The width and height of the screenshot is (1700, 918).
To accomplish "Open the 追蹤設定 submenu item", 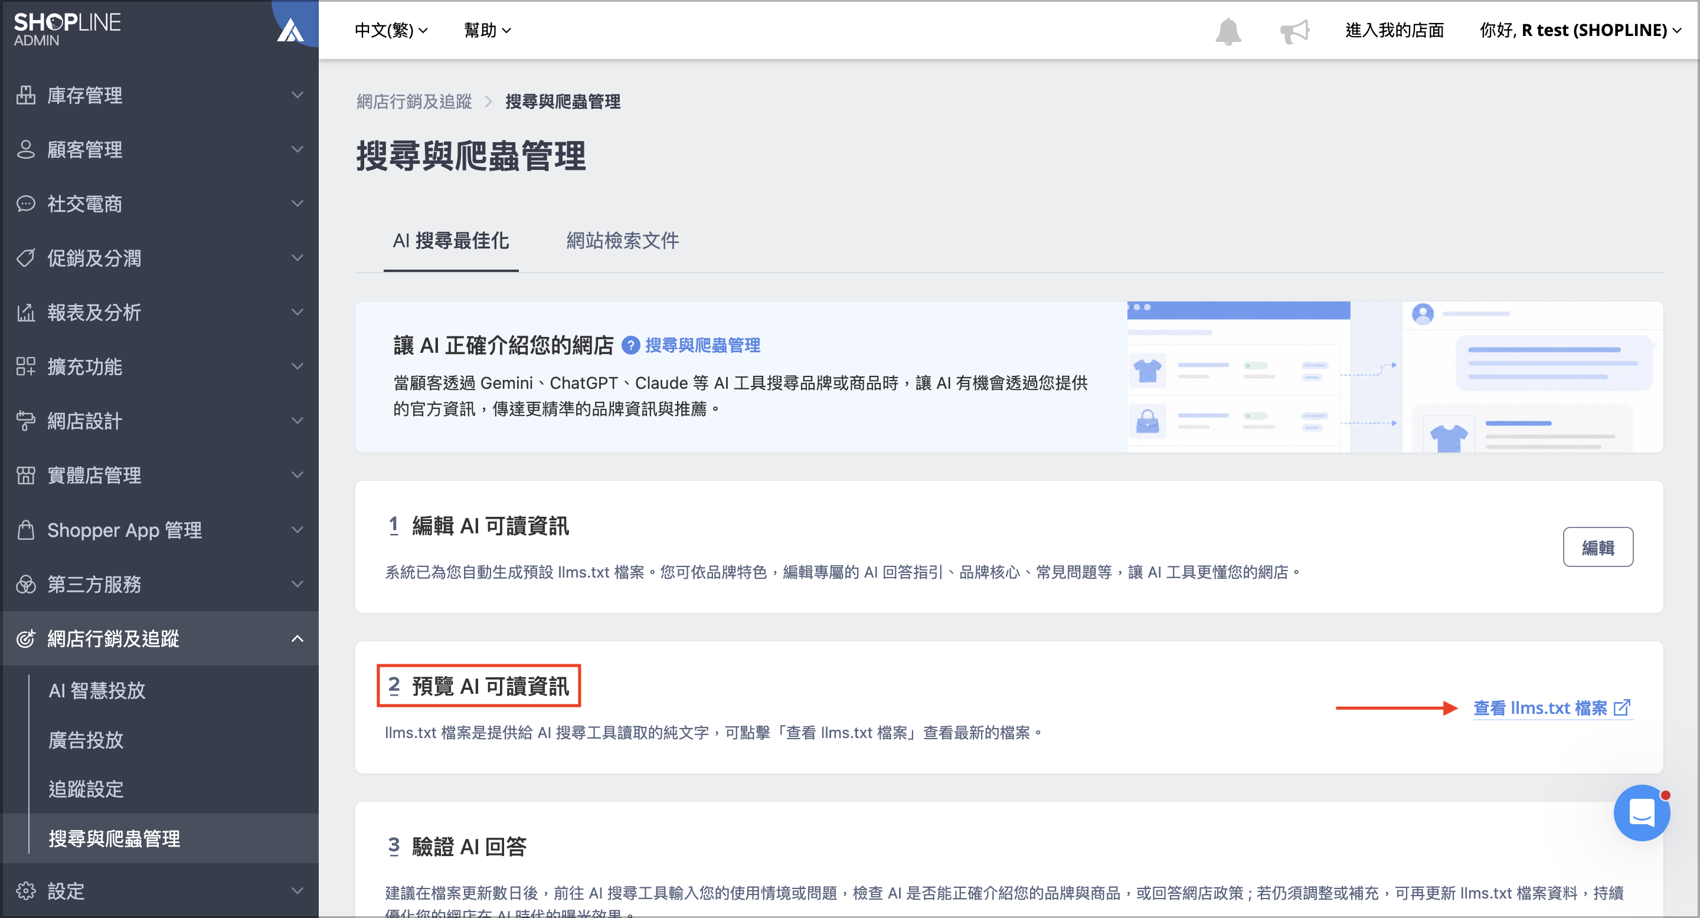I will [86, 789].
